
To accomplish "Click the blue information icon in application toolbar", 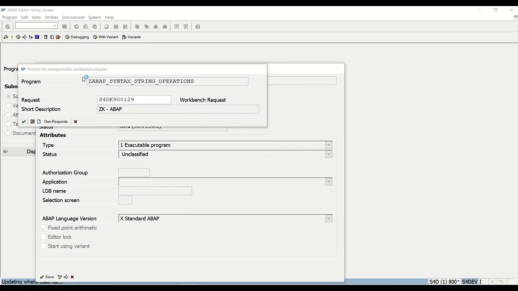I will pos(37,37).
